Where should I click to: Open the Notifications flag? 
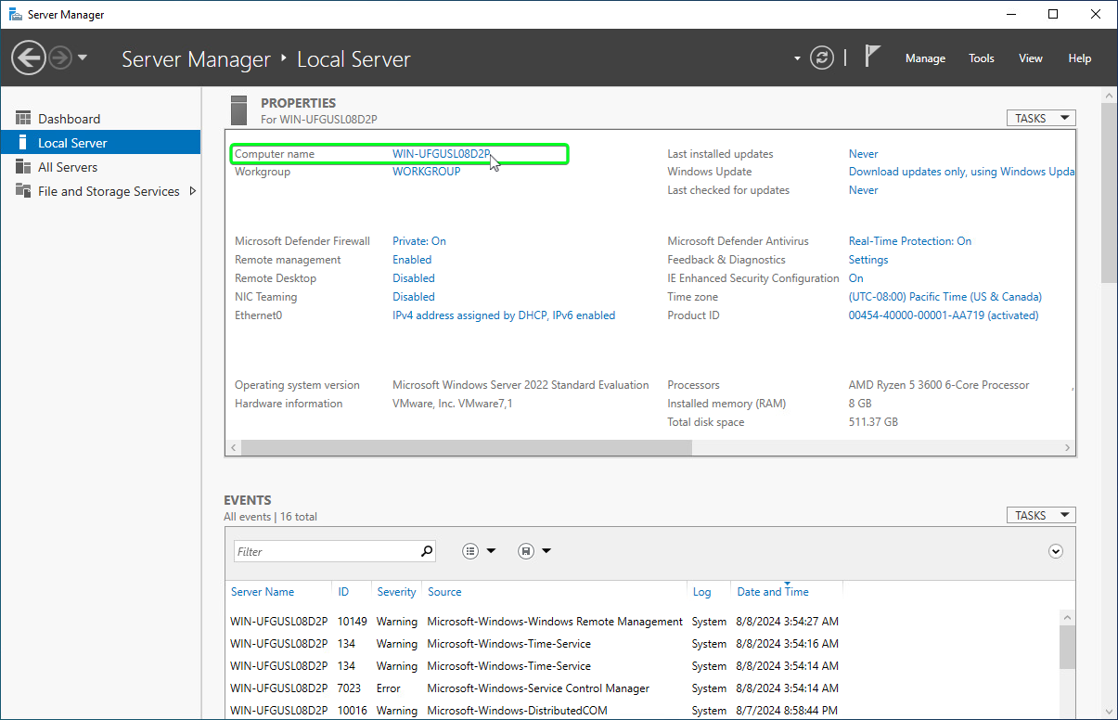[872, 57]
